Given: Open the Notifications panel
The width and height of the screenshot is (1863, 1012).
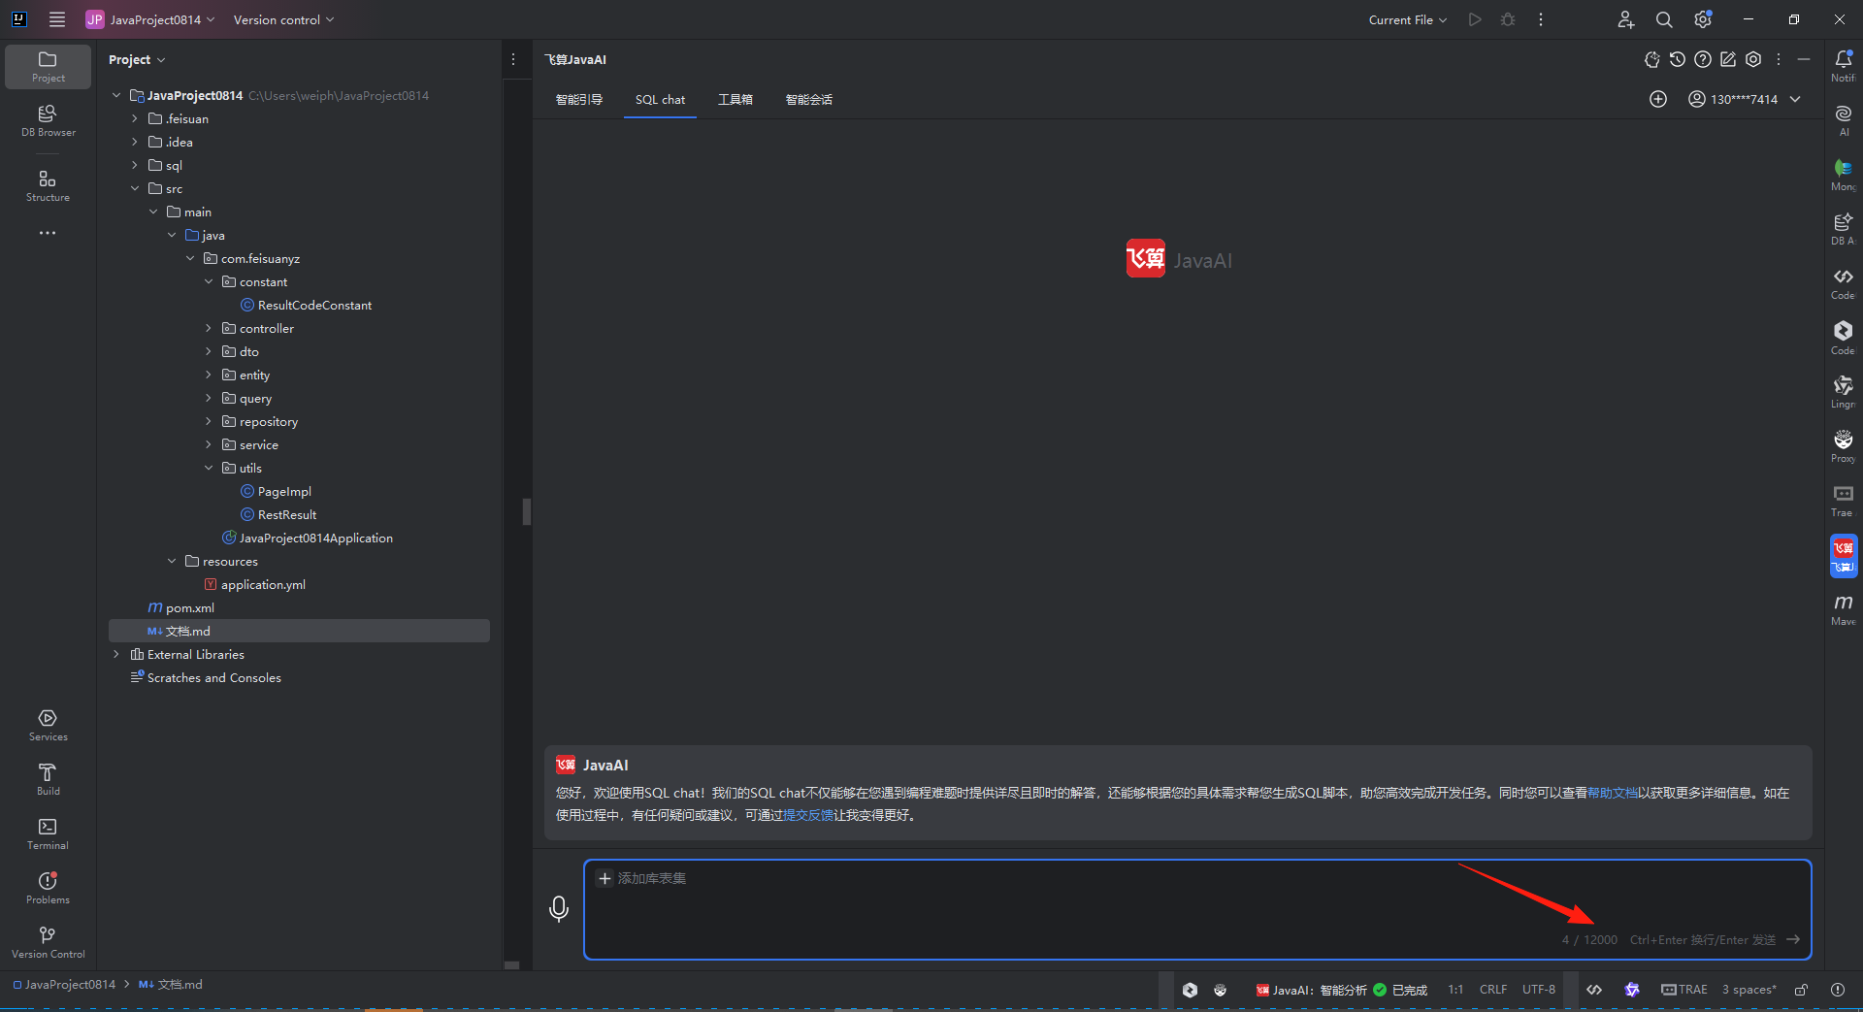Looking at the screenshot, I should (x=1843, y=66).
